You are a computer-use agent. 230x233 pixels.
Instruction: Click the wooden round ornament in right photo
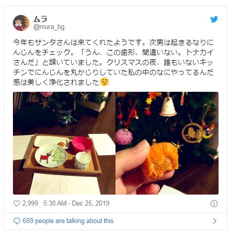coord(193,133)
